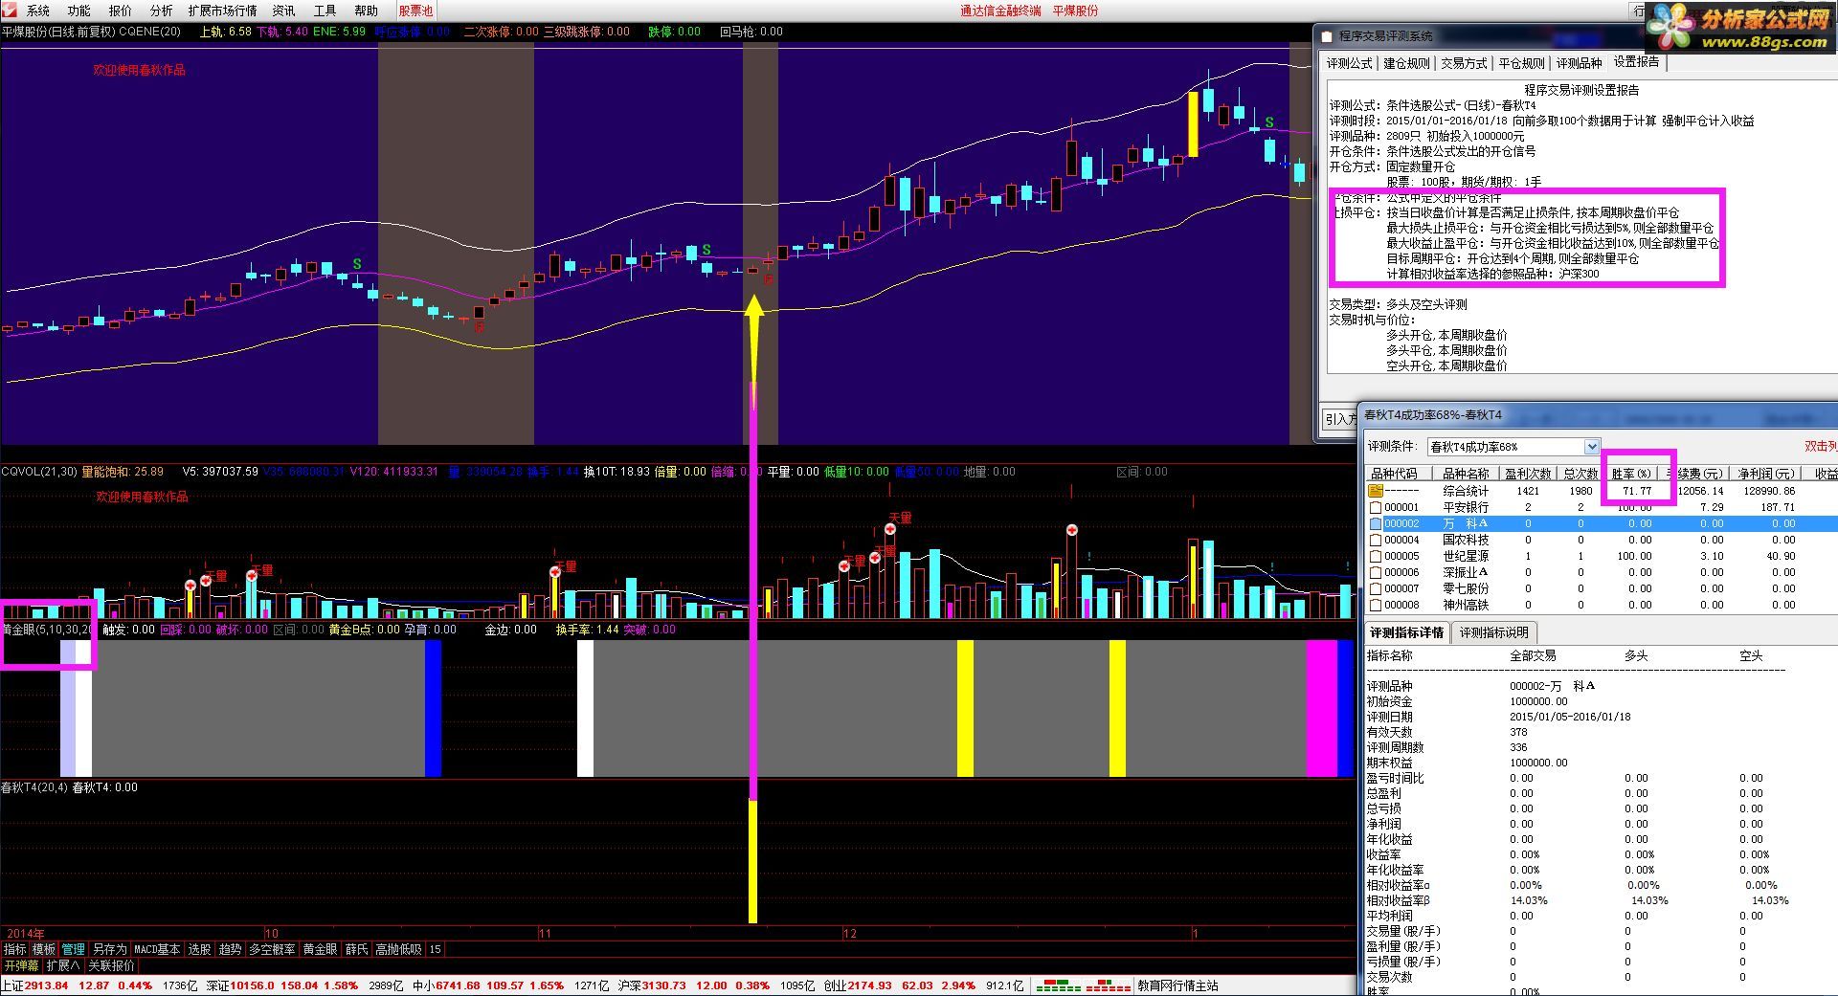Viewport: 1838px width, 996px height.
Task: Open the 扩展市场行情 menu
Action: pos(222,11)
